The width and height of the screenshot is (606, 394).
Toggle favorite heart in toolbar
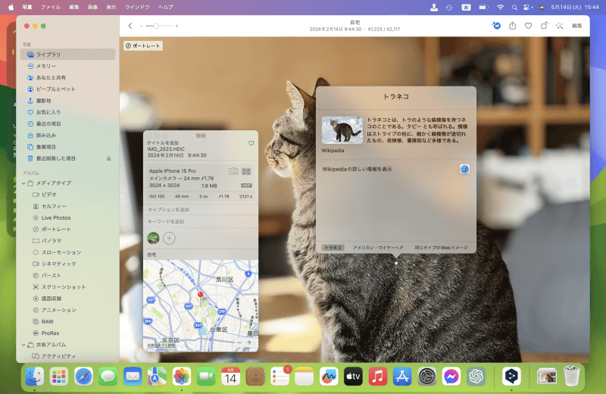pos(528,26)
